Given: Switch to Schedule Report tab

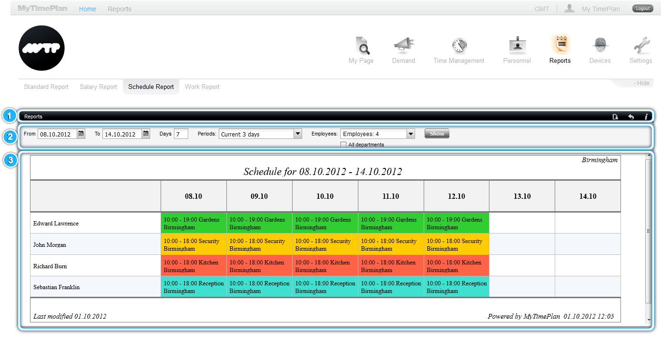Looking at the screenshot, I should (151, 87).
